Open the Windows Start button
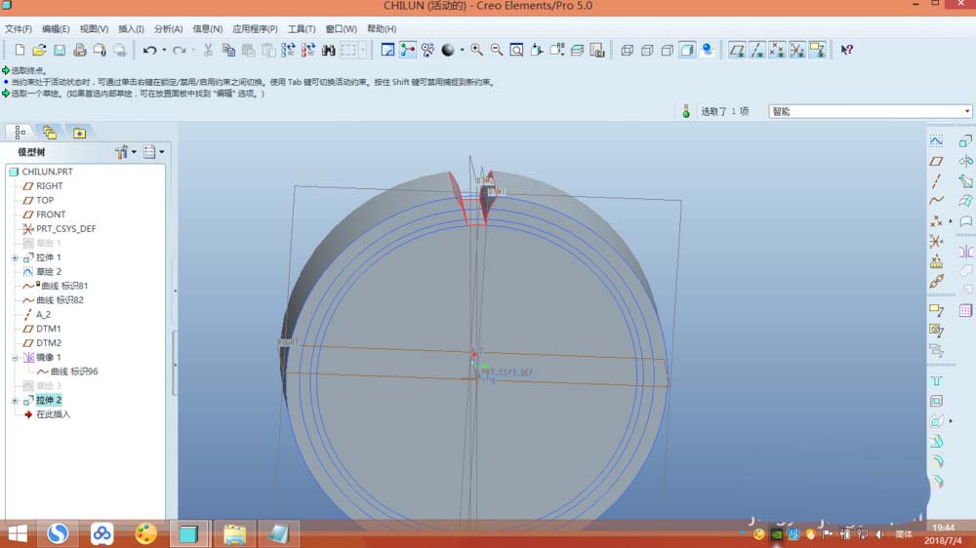Image resolution: width=976 pixels, height=548 pixels. click(18, 533)
